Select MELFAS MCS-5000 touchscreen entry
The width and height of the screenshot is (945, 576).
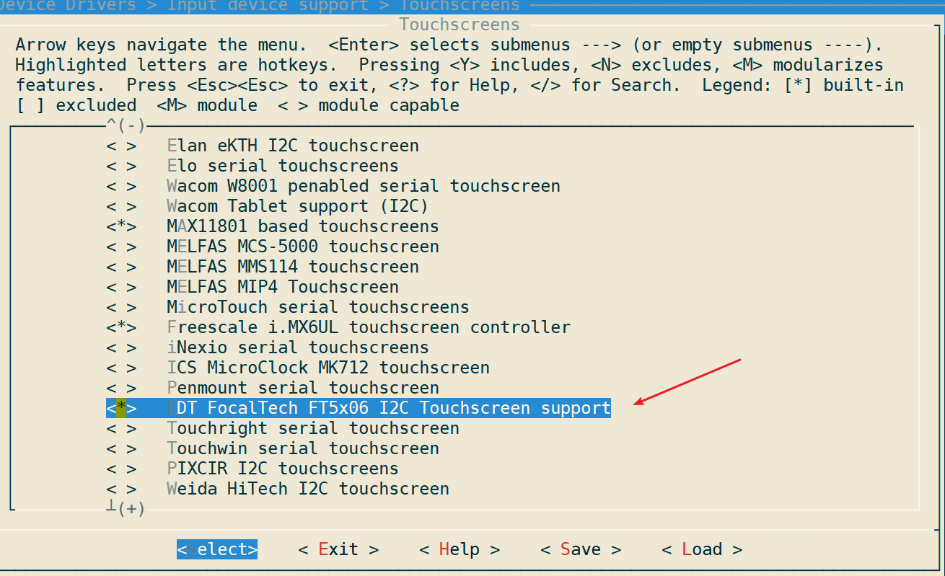point(302,247)
